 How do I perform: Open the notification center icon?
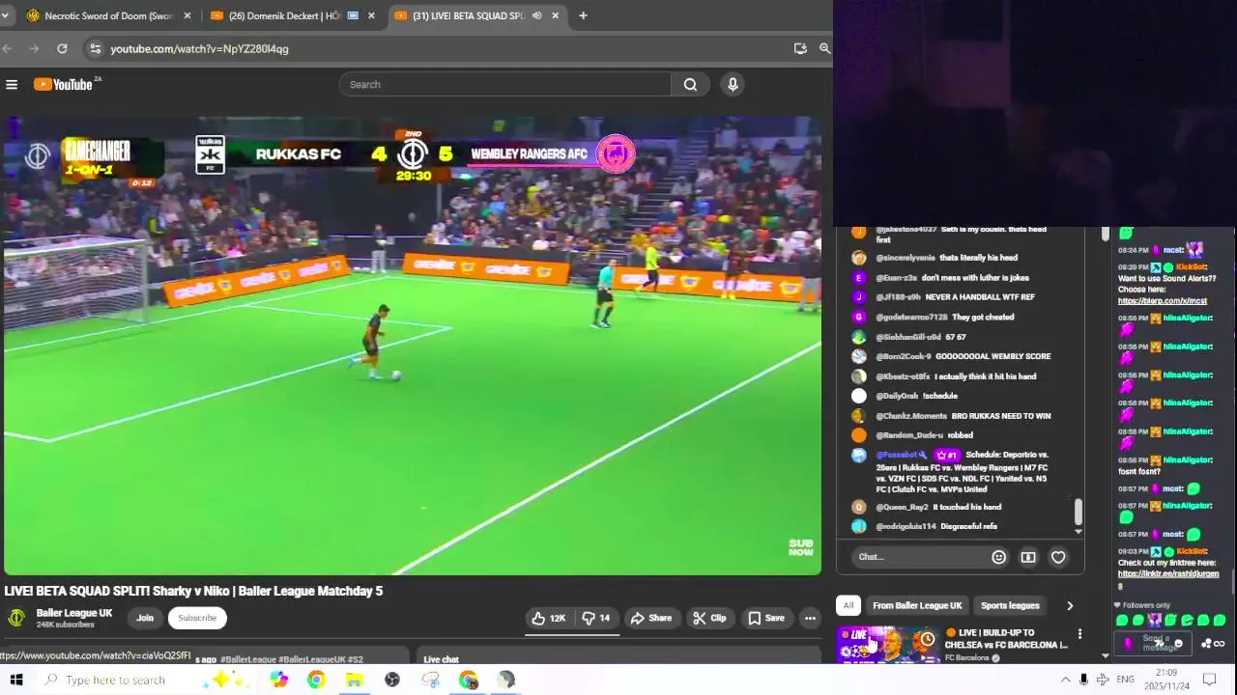pos(1208,680)
